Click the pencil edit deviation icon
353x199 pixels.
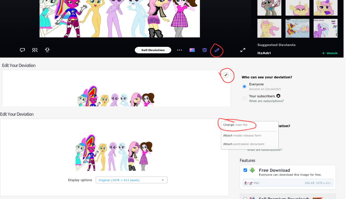[x=217, y=50]
